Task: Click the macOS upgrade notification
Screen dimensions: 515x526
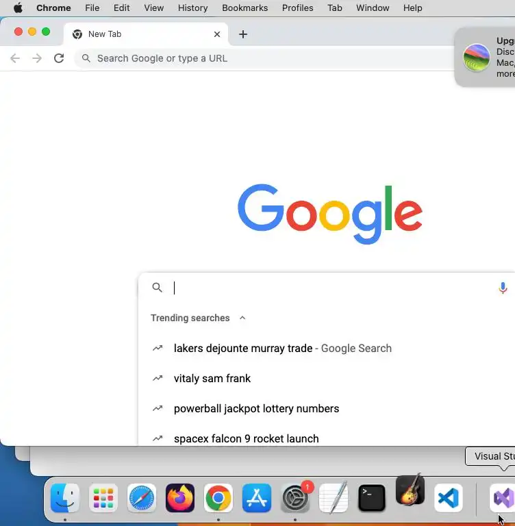Action: [485, 57]
